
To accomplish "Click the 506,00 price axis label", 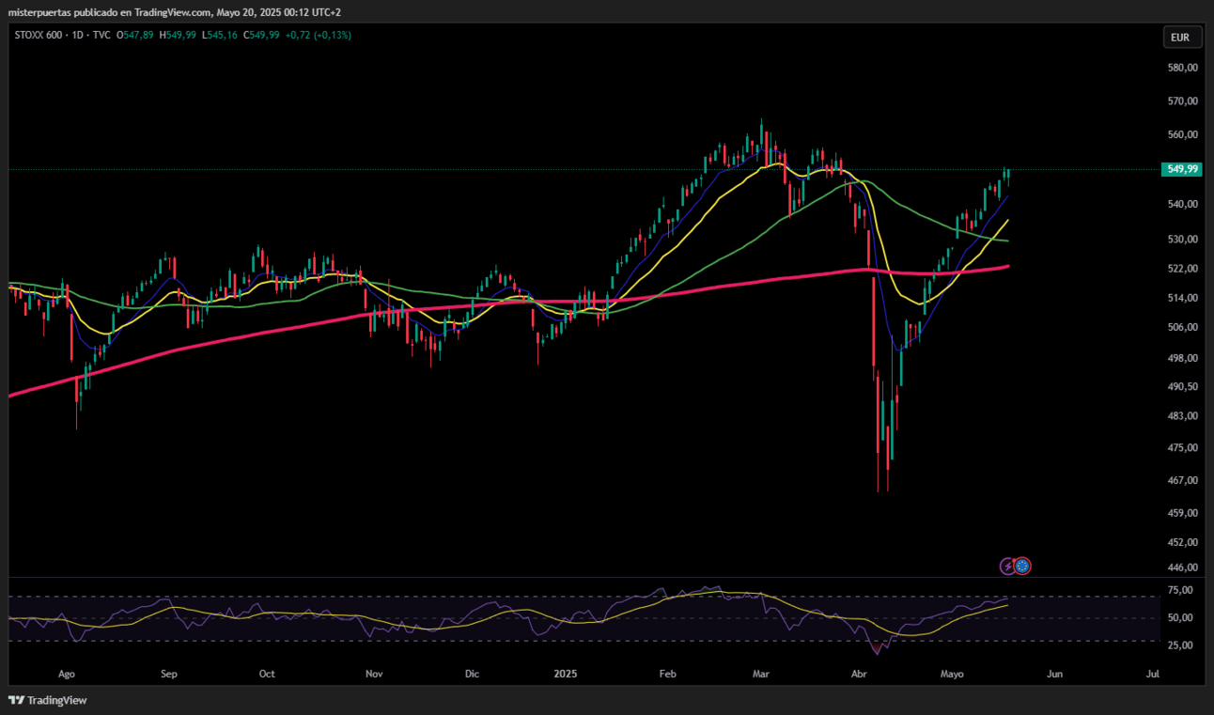I will pos(1182,327).
